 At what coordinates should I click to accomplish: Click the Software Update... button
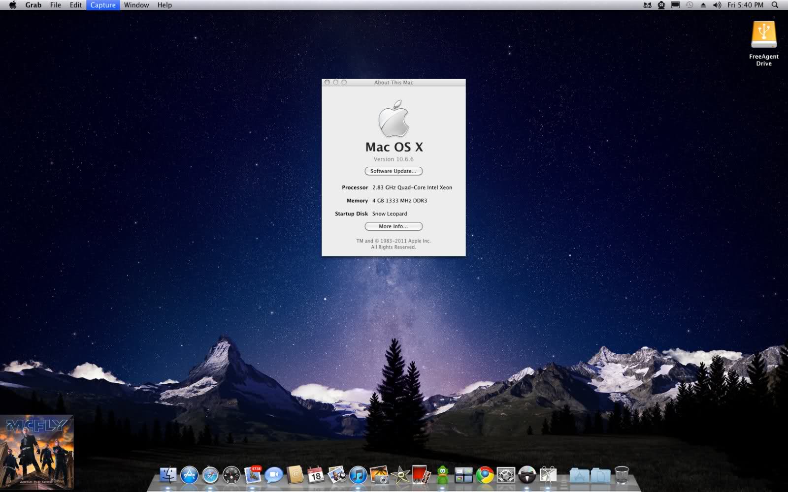(394, 171)
